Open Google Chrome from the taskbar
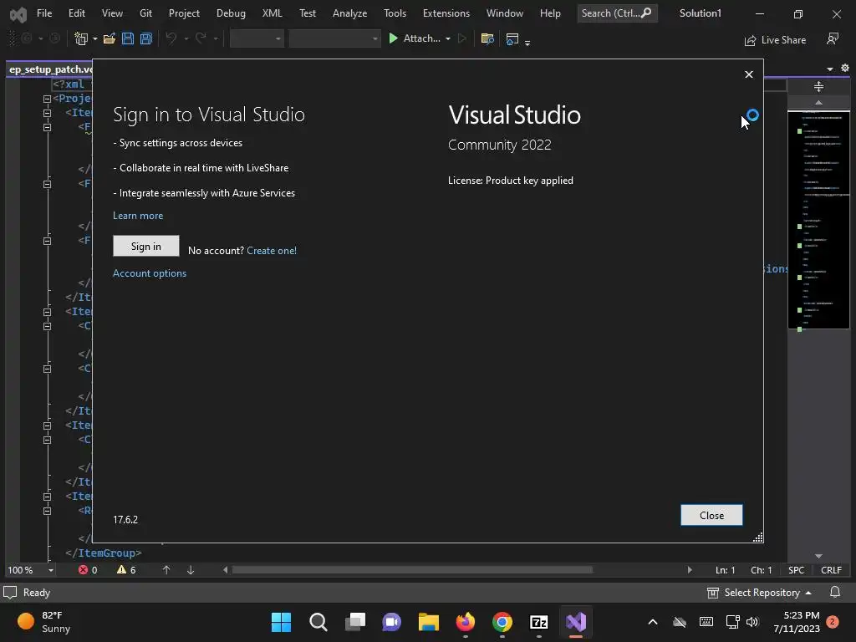This screenshot has height=642, width=856. coord(502,622)
